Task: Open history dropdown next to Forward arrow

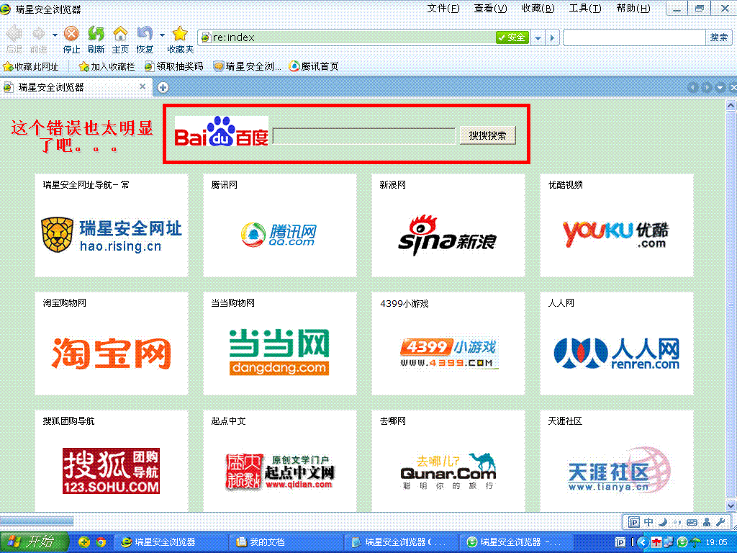Action: point(55,35)
